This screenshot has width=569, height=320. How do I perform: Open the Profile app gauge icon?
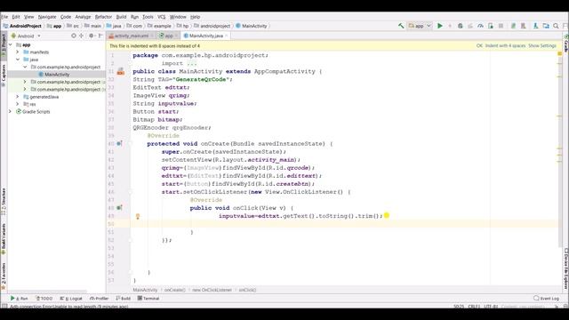pyautogui.click(x=480, y=26)
